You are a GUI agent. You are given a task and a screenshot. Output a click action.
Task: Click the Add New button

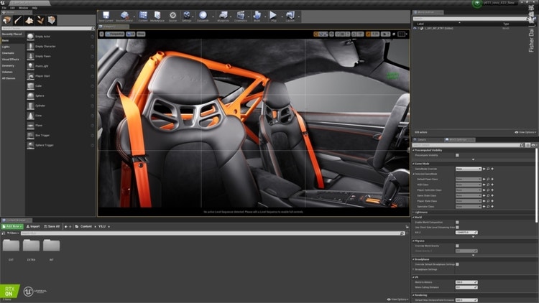pos(14,226)
